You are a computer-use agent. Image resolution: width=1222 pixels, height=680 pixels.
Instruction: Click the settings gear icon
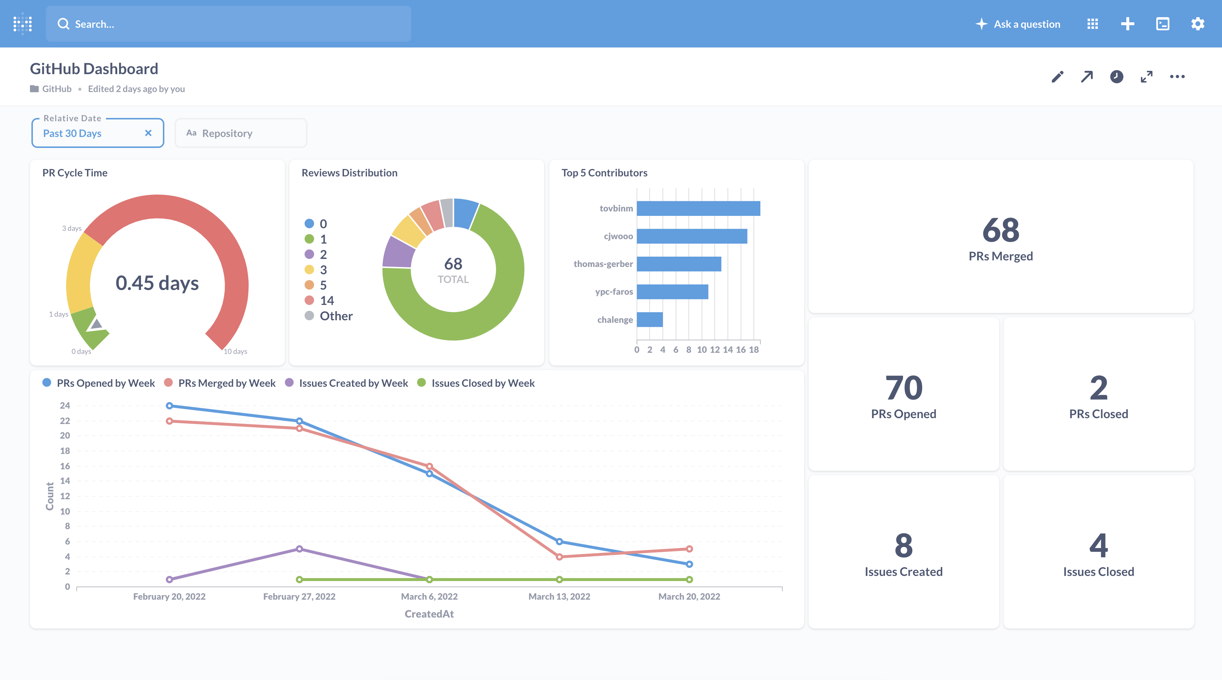tap(1199, 23)
